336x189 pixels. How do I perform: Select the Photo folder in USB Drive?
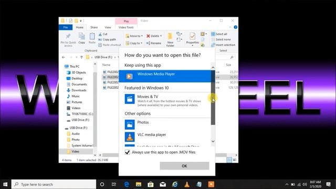tap(73, 140)
